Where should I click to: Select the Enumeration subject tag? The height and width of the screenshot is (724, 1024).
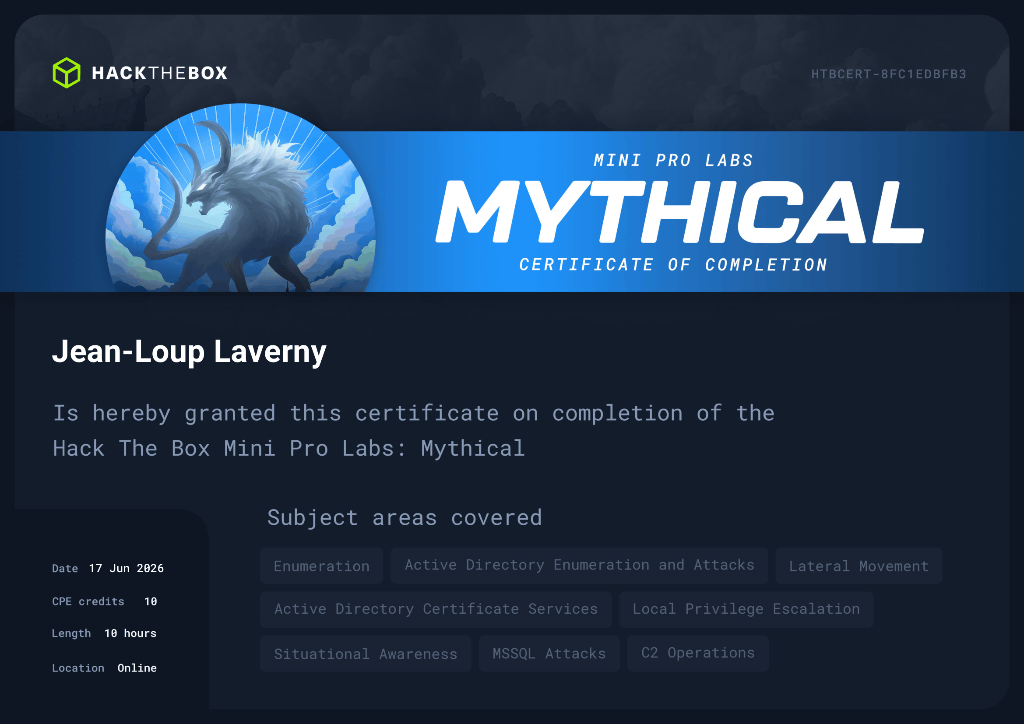pyautogui.click(x=322, y=566)
